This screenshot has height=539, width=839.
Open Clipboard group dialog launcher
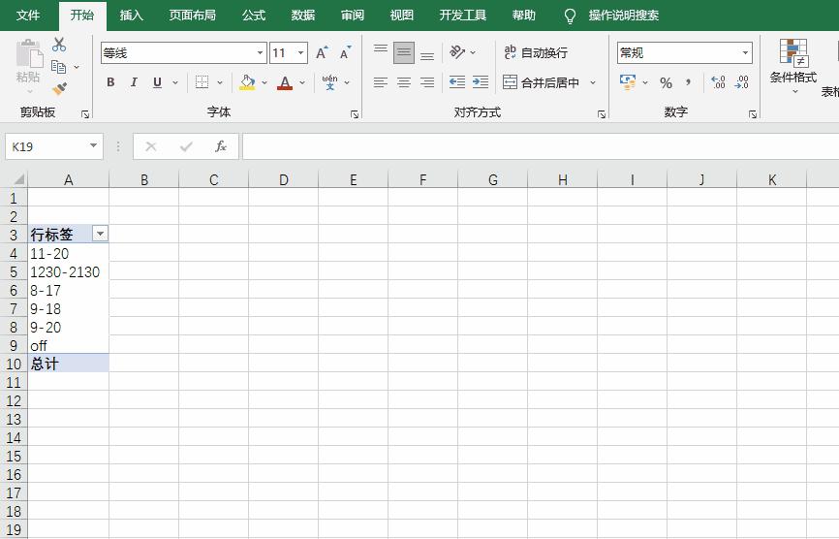(85, 114)
